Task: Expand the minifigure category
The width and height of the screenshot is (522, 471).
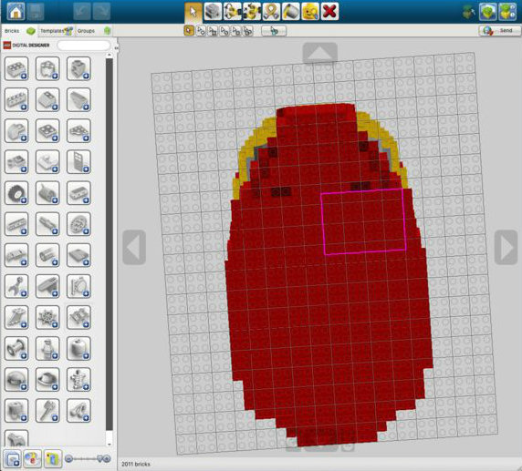Action: [47, 348]
